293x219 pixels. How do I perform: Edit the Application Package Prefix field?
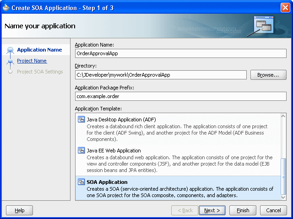pyautogui.click(x=180, y=96)
